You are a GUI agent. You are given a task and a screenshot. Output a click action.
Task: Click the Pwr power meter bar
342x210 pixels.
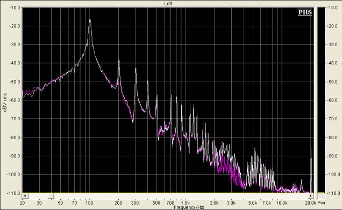321,100
